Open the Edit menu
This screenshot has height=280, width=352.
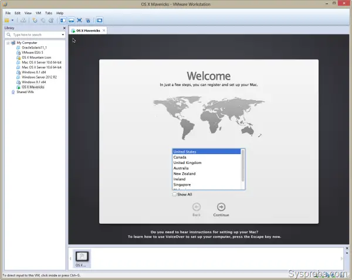[x=17, y=13]
